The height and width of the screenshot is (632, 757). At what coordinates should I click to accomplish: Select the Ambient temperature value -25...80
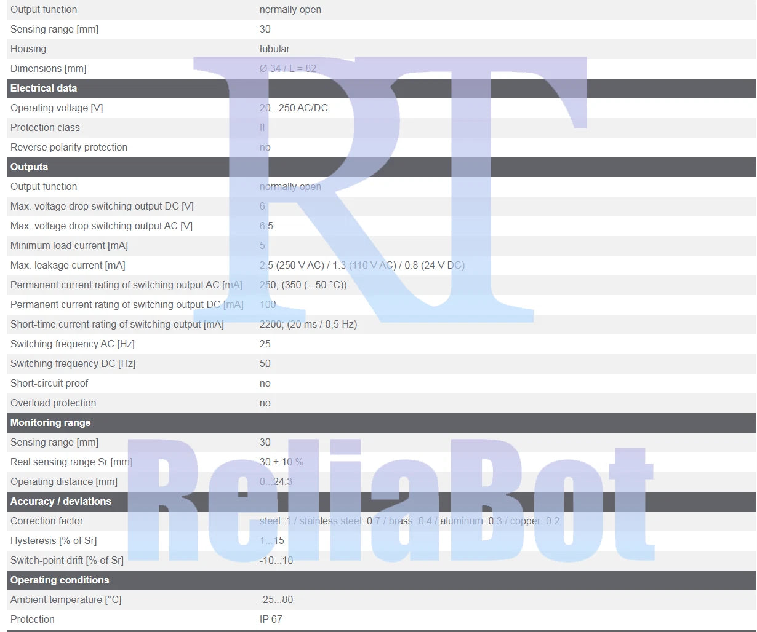(x=276, y=600)
